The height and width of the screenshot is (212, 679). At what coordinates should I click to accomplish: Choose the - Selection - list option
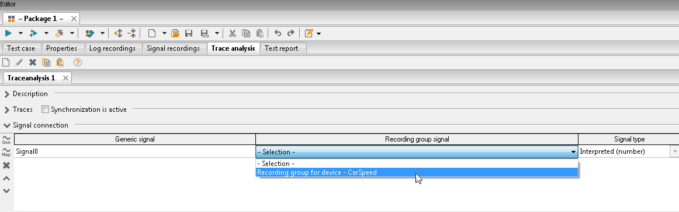[417, 164]
